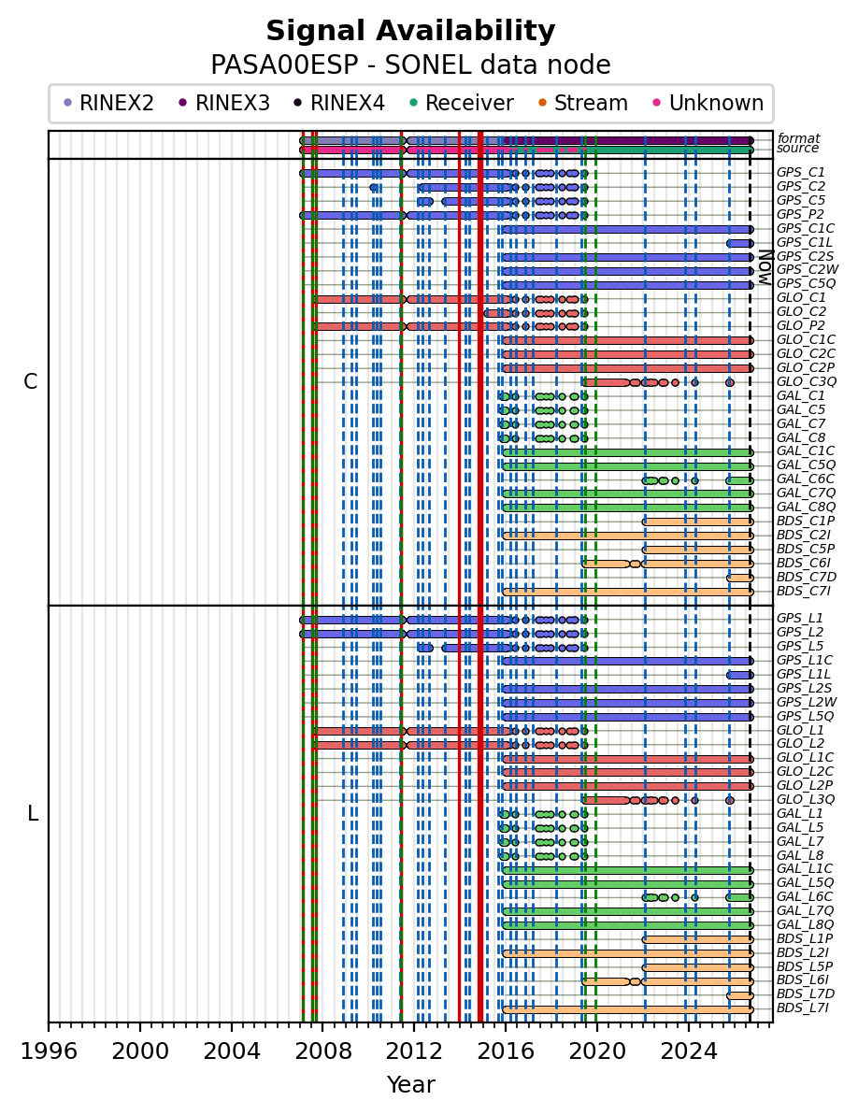Click the 2024 year tick label
This screenshot has width=858, height=1115.
pos(688,1051)
